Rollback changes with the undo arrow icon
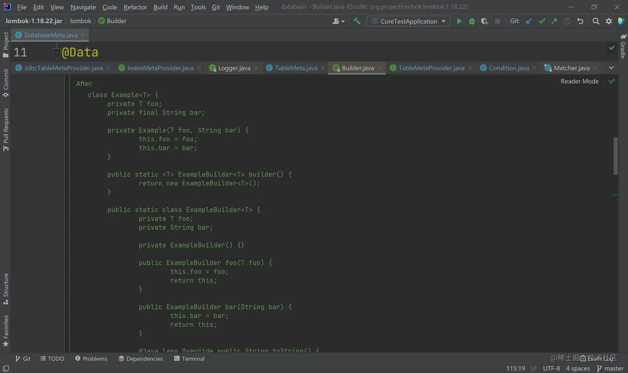This screenshot has height=373, width=628. point(580,21)
